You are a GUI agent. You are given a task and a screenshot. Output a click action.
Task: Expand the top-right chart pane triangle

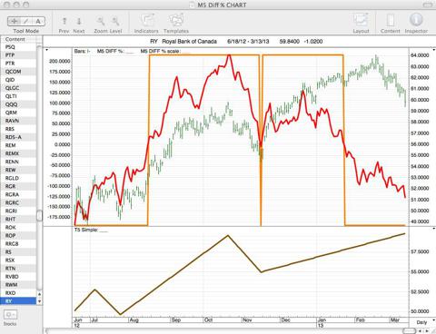tap(434, 50)
